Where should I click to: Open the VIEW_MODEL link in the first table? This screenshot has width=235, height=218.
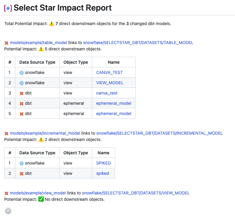click(110, 83)
